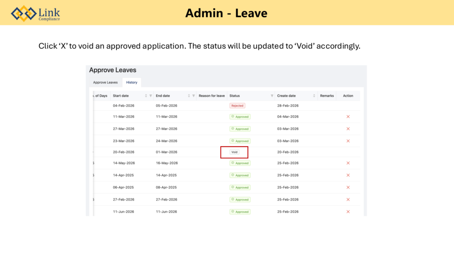454x255 pixels.
Task: Click the Approved badge for 11-Mar-2026 leave
Action: [x=240, y=117]
